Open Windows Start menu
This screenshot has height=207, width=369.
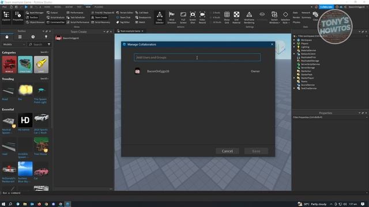click(x=3, y=204)
